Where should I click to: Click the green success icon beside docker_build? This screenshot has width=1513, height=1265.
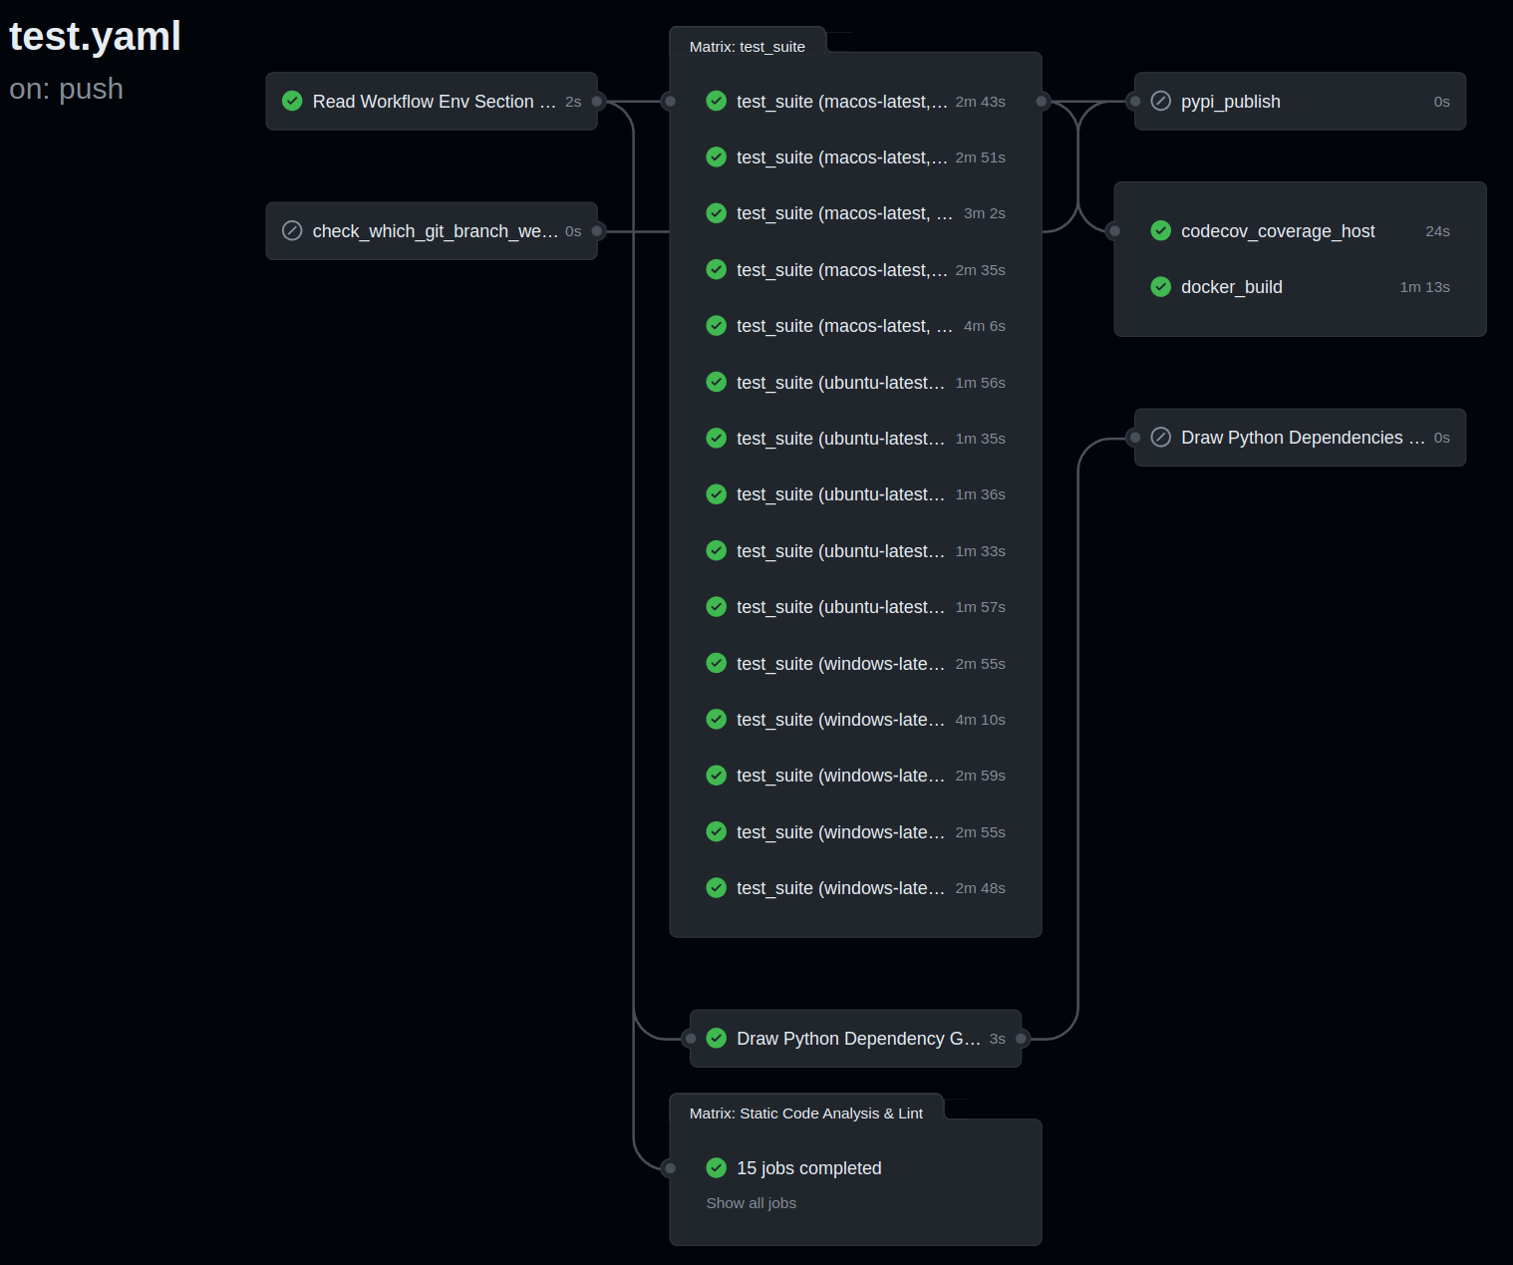tap(1160, 287)
